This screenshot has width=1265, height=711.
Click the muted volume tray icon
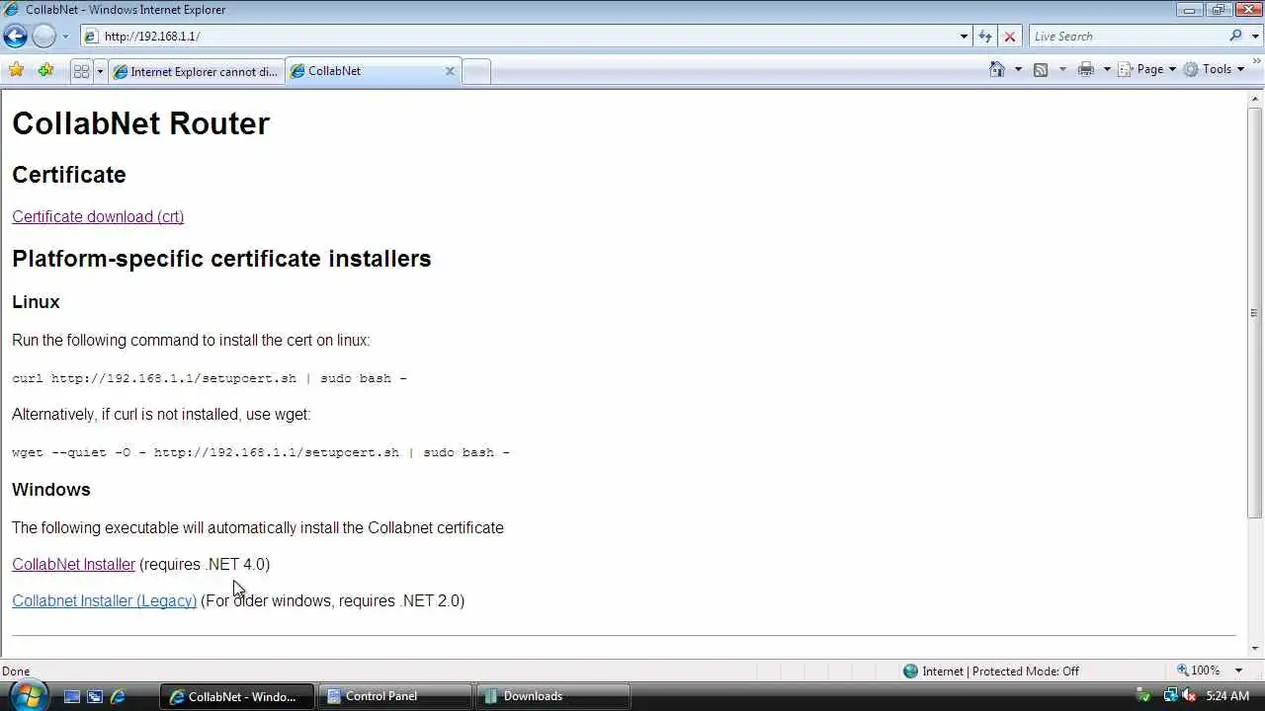coord(1189,696)
